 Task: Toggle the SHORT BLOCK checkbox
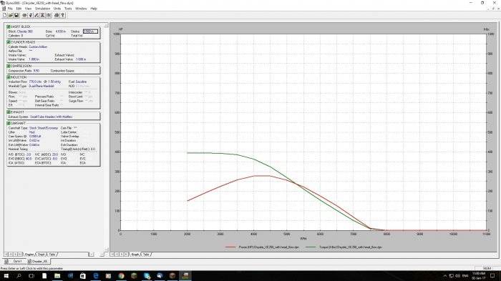(9, 27)
